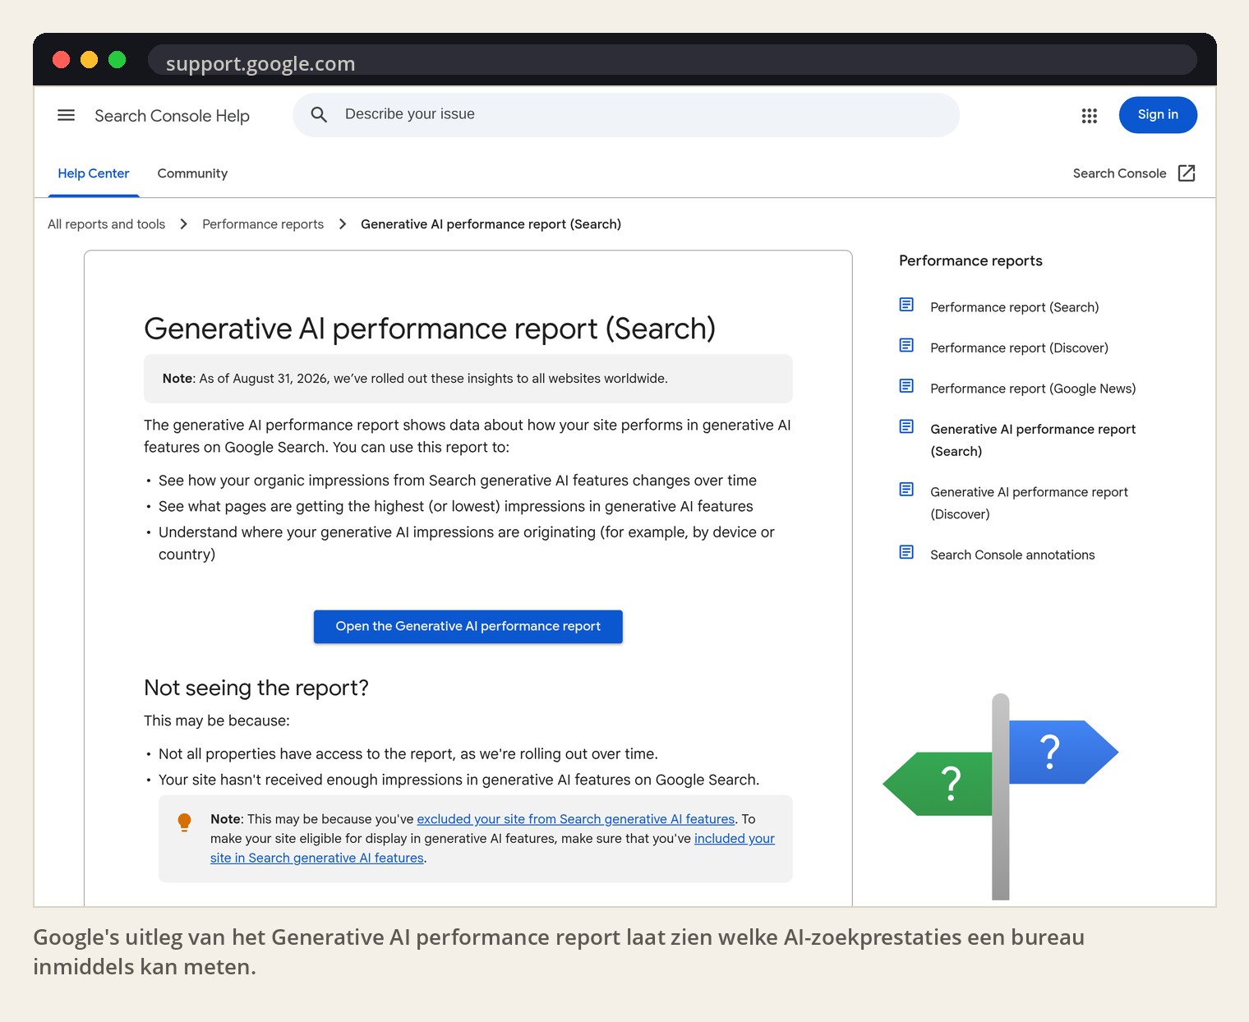Open Performance report (Search) sidebar link
The width and height of the screenshot is (1249, 1022).
point(1014,307)
